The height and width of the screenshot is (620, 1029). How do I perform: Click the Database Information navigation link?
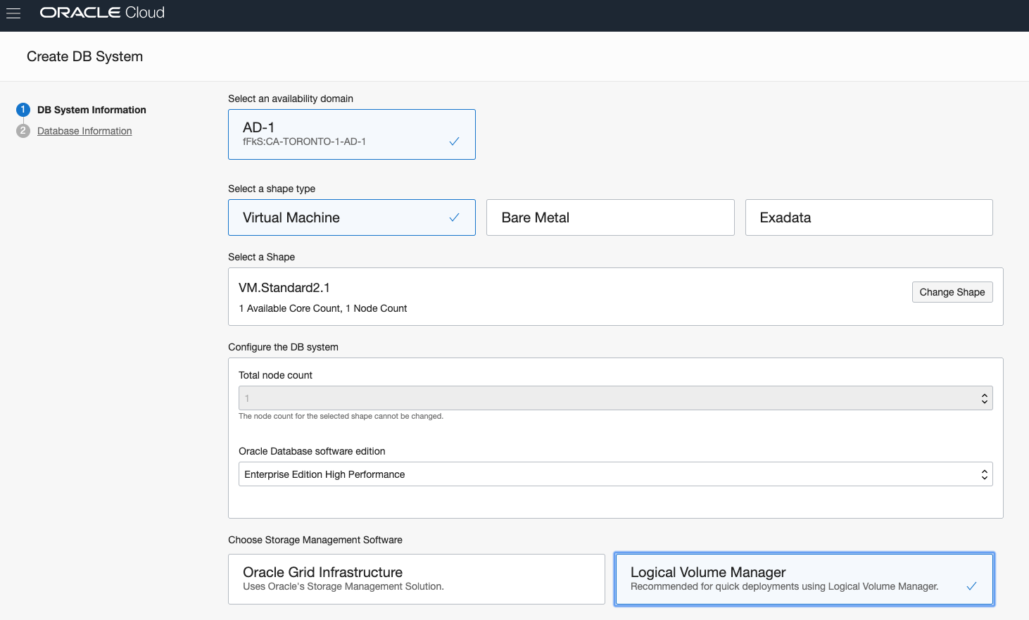pyautogui.click(x=84, y=131)
